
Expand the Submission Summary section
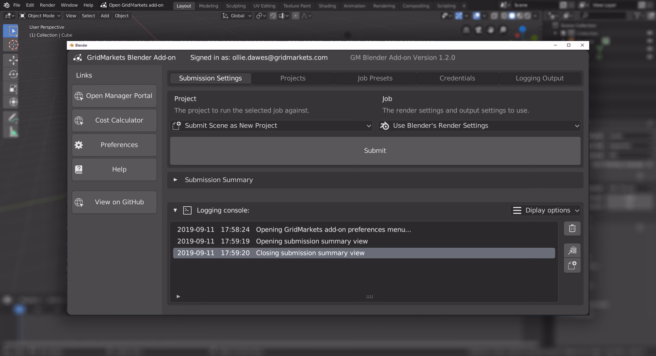pyautogui.click(x=175, y=180)
